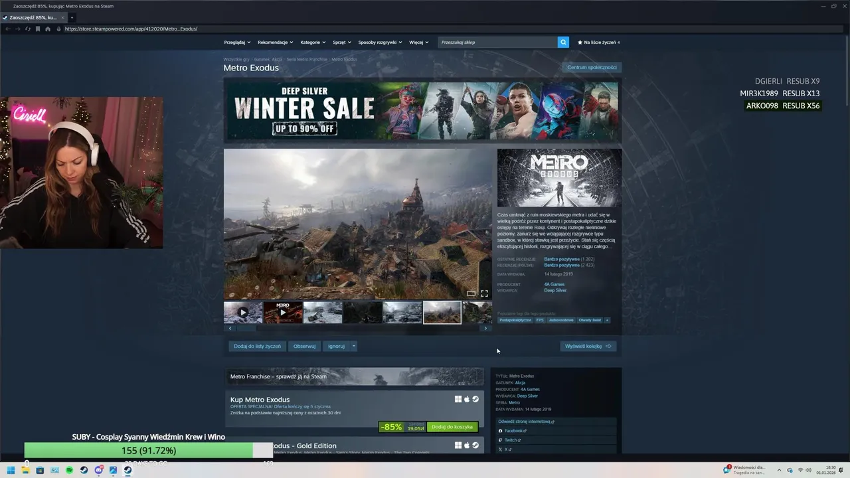This screenshot has height=478, width=850.
Task: Click the page vertical scrollbar
Action: pos(847,70)
